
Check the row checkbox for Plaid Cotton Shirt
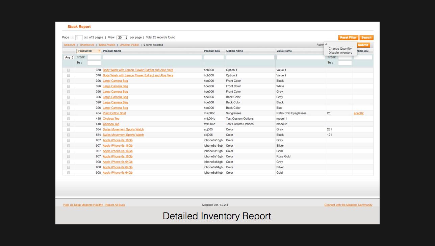(69, 113)
